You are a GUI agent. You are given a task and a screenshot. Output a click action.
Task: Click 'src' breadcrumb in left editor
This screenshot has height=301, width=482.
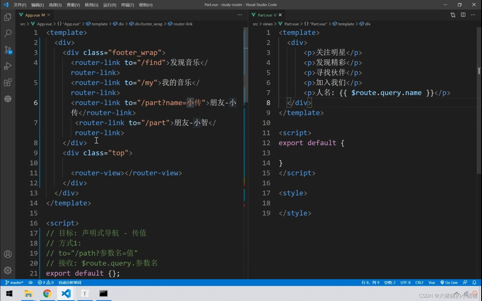tap(23, 24)
